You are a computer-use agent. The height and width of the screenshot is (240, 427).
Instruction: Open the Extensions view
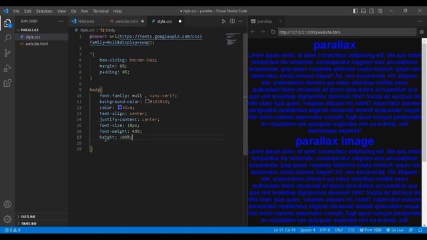tap(7, 83)
